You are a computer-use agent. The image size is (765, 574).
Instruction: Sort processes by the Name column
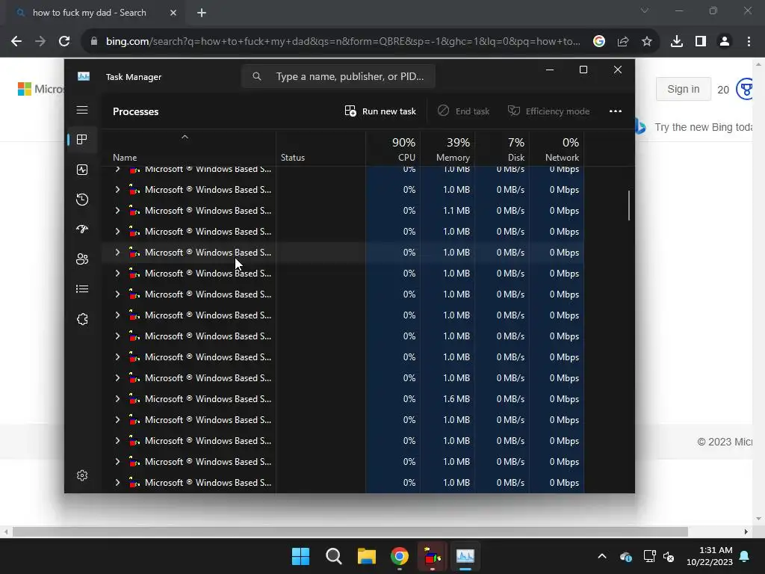(x=125, y=158)
